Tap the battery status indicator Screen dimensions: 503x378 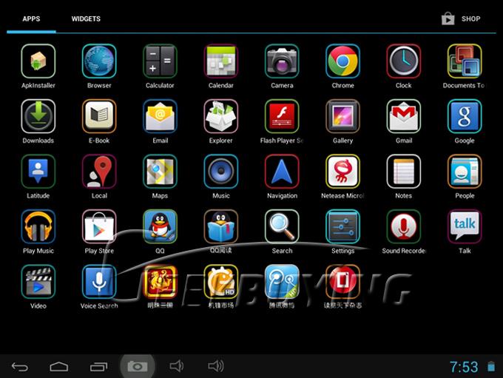coord(491,366)
